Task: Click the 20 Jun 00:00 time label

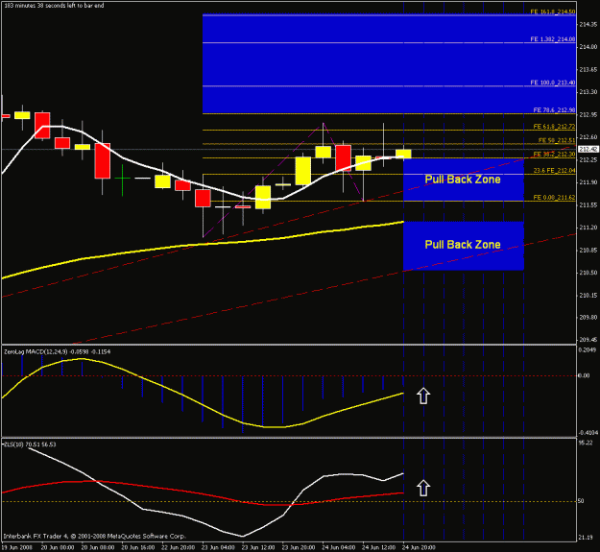Action: 57,548
